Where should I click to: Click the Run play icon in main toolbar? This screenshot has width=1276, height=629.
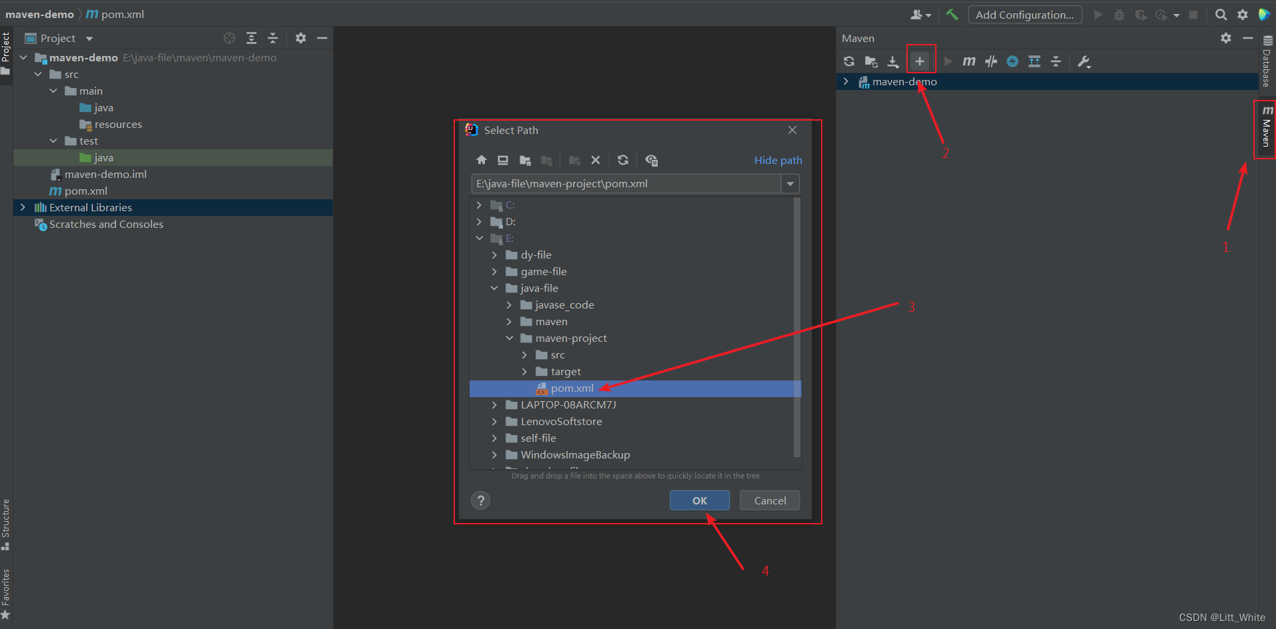tap(1098, 15)
